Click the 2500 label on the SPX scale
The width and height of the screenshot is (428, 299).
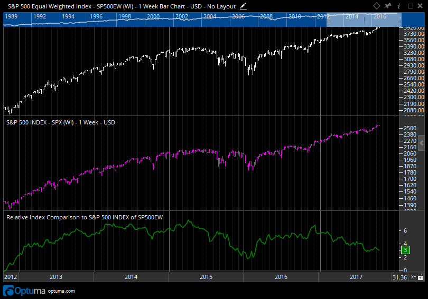[410, 128]
